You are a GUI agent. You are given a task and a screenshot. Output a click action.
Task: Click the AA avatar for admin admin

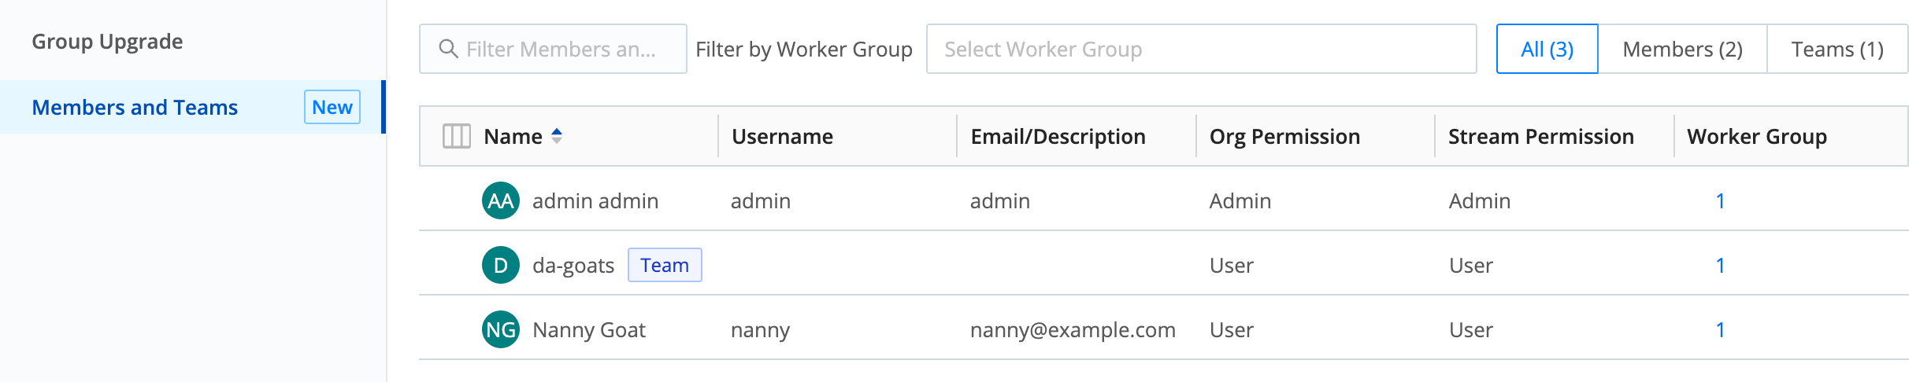pos(501,200)
